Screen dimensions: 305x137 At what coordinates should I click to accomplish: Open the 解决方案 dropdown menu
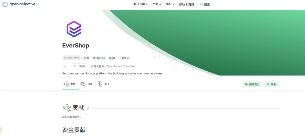pyautogui.click(x=140, y=4)
